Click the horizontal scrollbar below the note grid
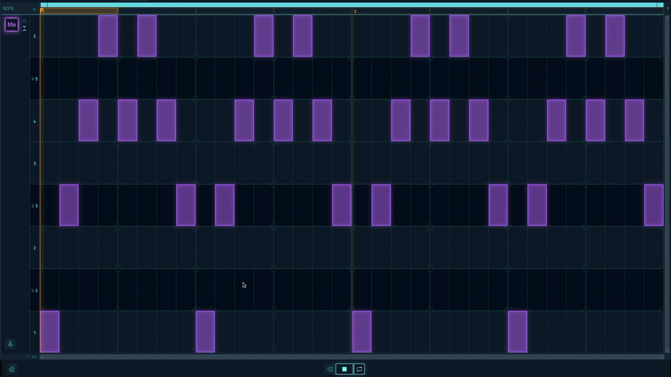The width and height of the screenshot is (671, 377). (x=351, y=356)
